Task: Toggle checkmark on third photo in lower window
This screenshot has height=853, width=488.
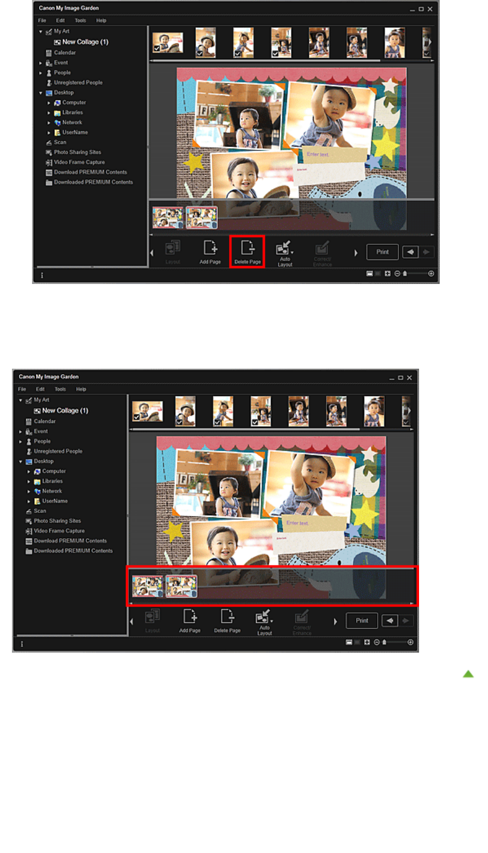Action: 217,422
